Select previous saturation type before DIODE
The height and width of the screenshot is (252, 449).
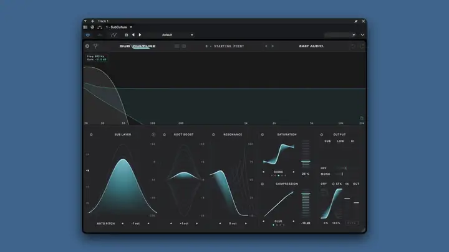(263, 172)
